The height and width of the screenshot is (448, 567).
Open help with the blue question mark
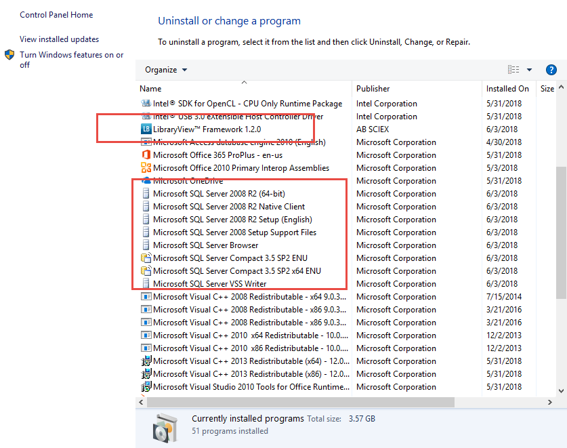[551, 70]
